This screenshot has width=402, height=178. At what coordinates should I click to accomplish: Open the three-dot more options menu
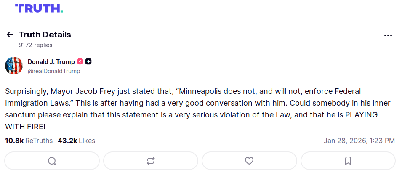[388, 35]
